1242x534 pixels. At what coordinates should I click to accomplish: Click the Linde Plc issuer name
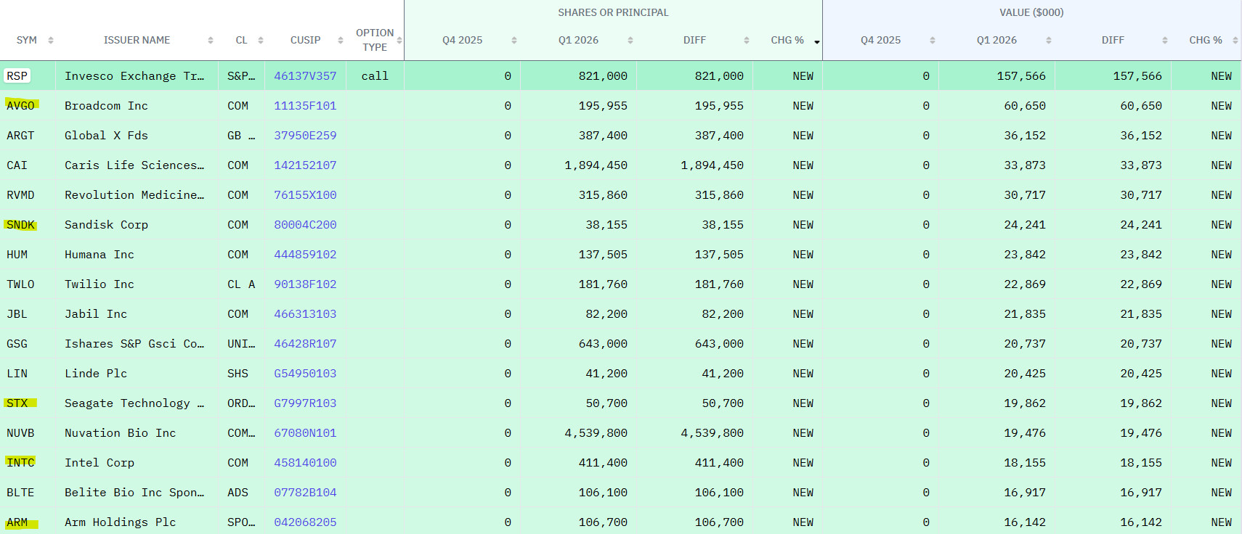pos(96,374)
